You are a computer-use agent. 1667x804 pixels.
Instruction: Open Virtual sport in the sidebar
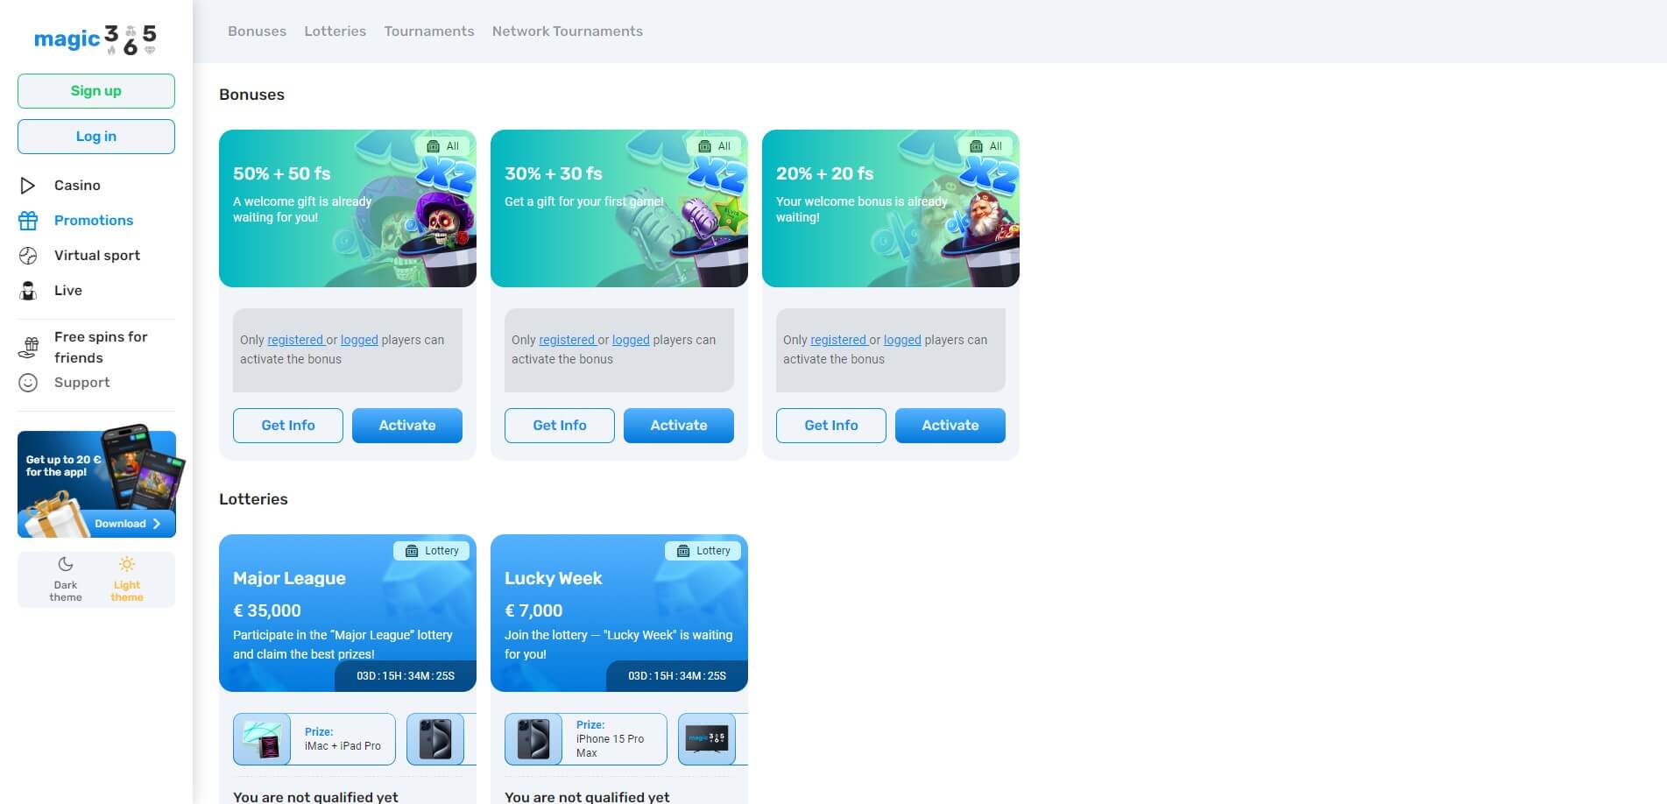97,256
